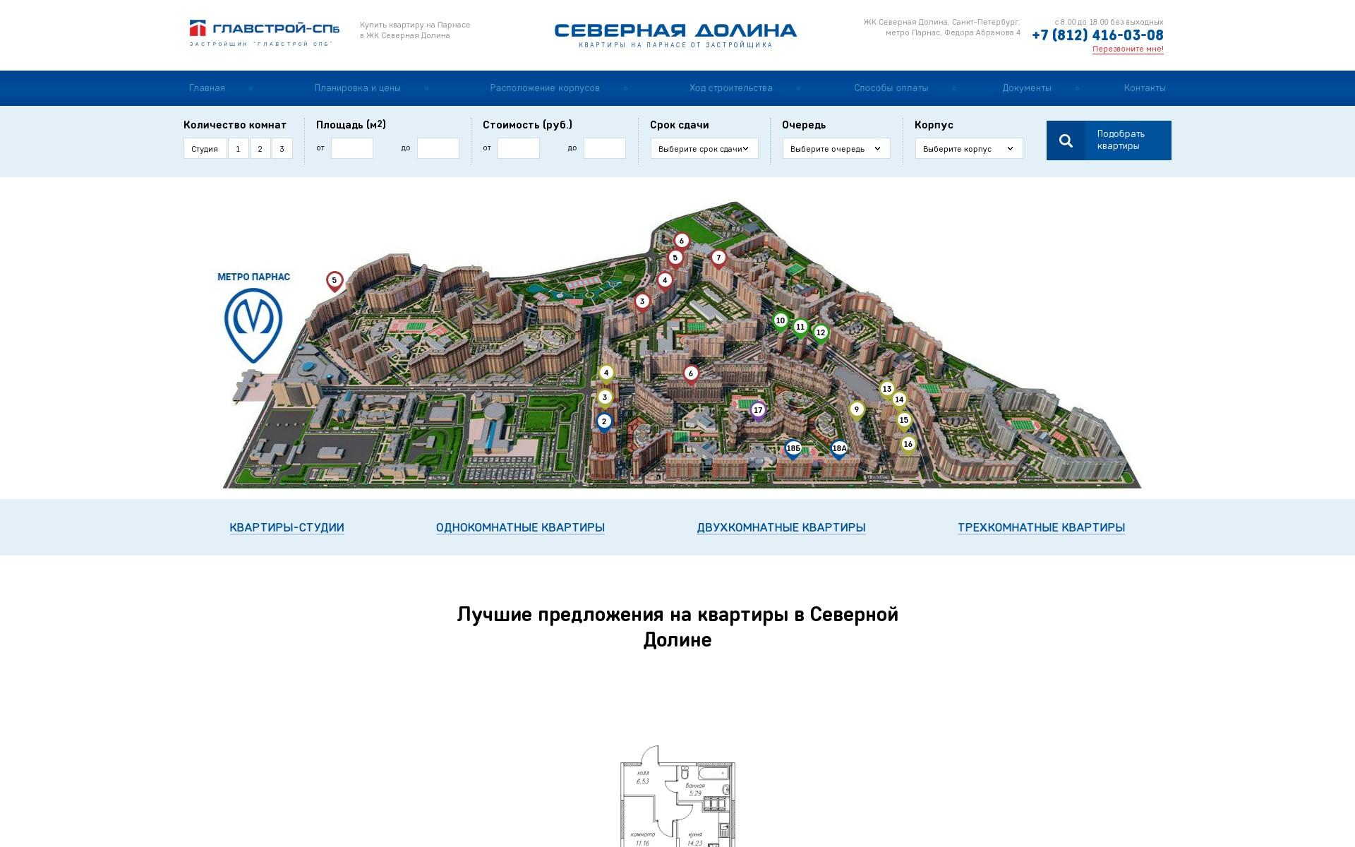Open the Корпус dropdown
1355x847 pixels.
pyautogui.click(x=969, y=148)
